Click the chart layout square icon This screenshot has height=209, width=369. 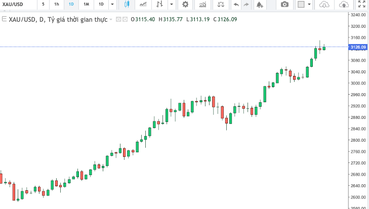point(301,4)
